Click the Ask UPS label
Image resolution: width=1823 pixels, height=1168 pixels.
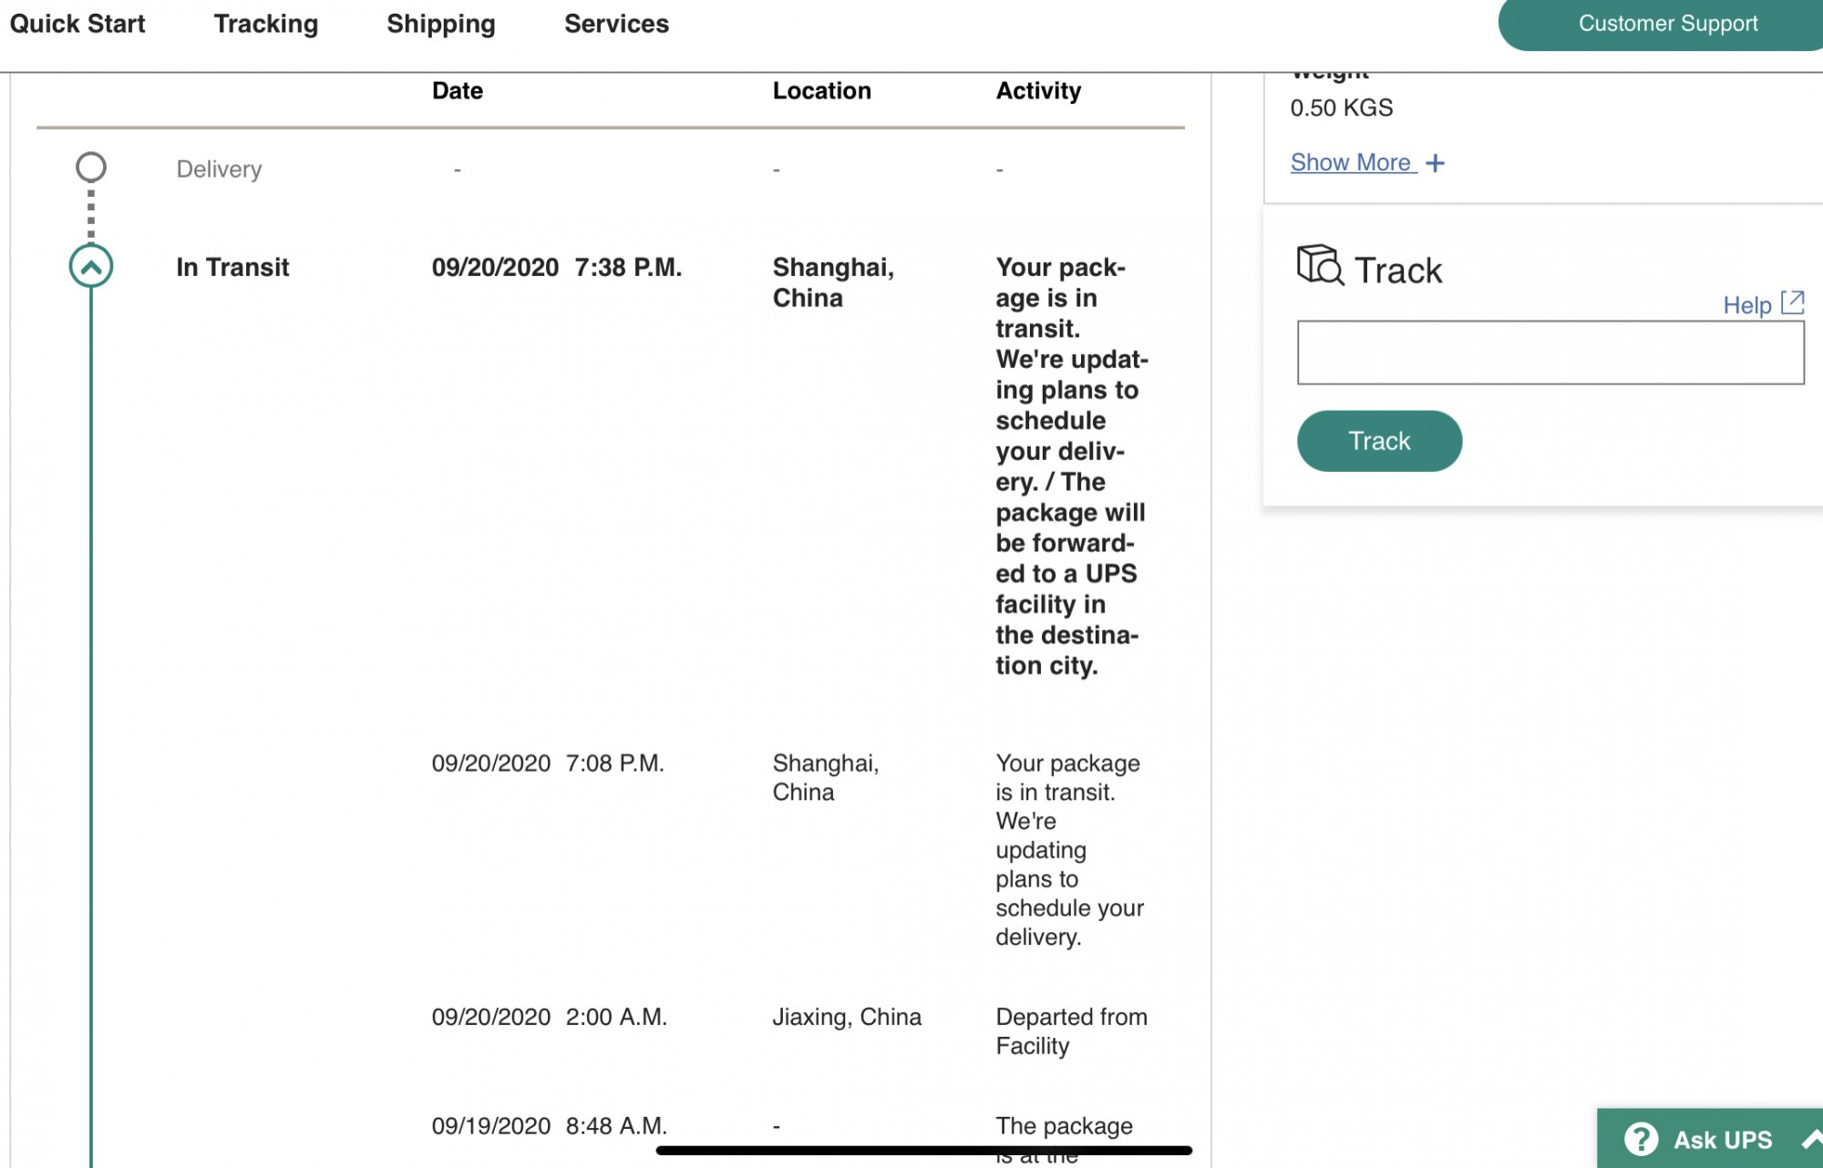[1723, 1140]
